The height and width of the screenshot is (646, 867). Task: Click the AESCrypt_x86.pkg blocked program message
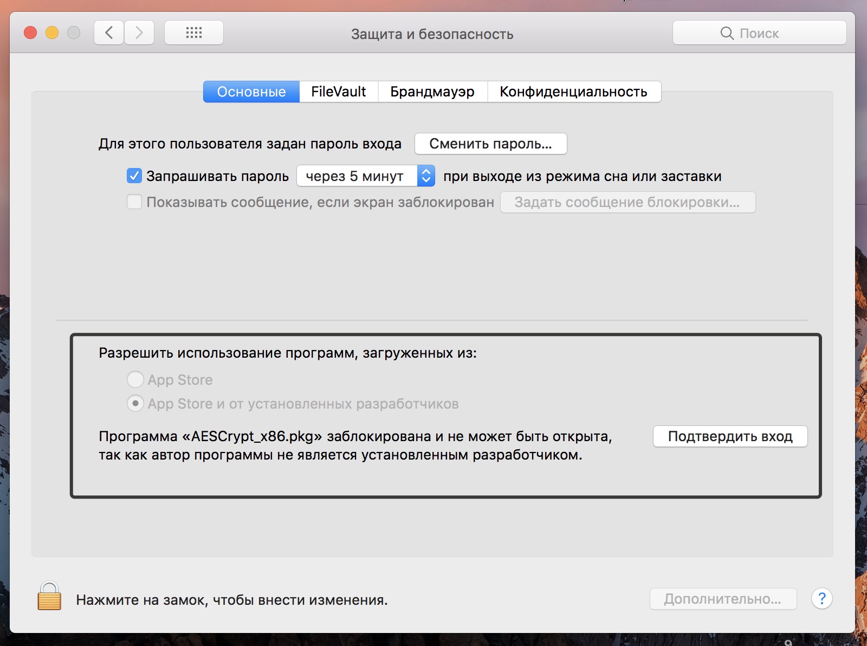[355, 445]
